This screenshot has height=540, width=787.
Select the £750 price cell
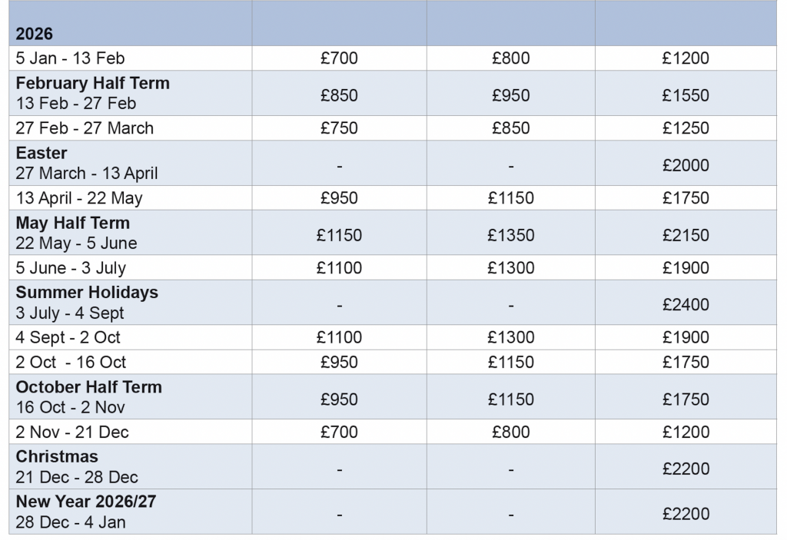[x=339, y=128]
